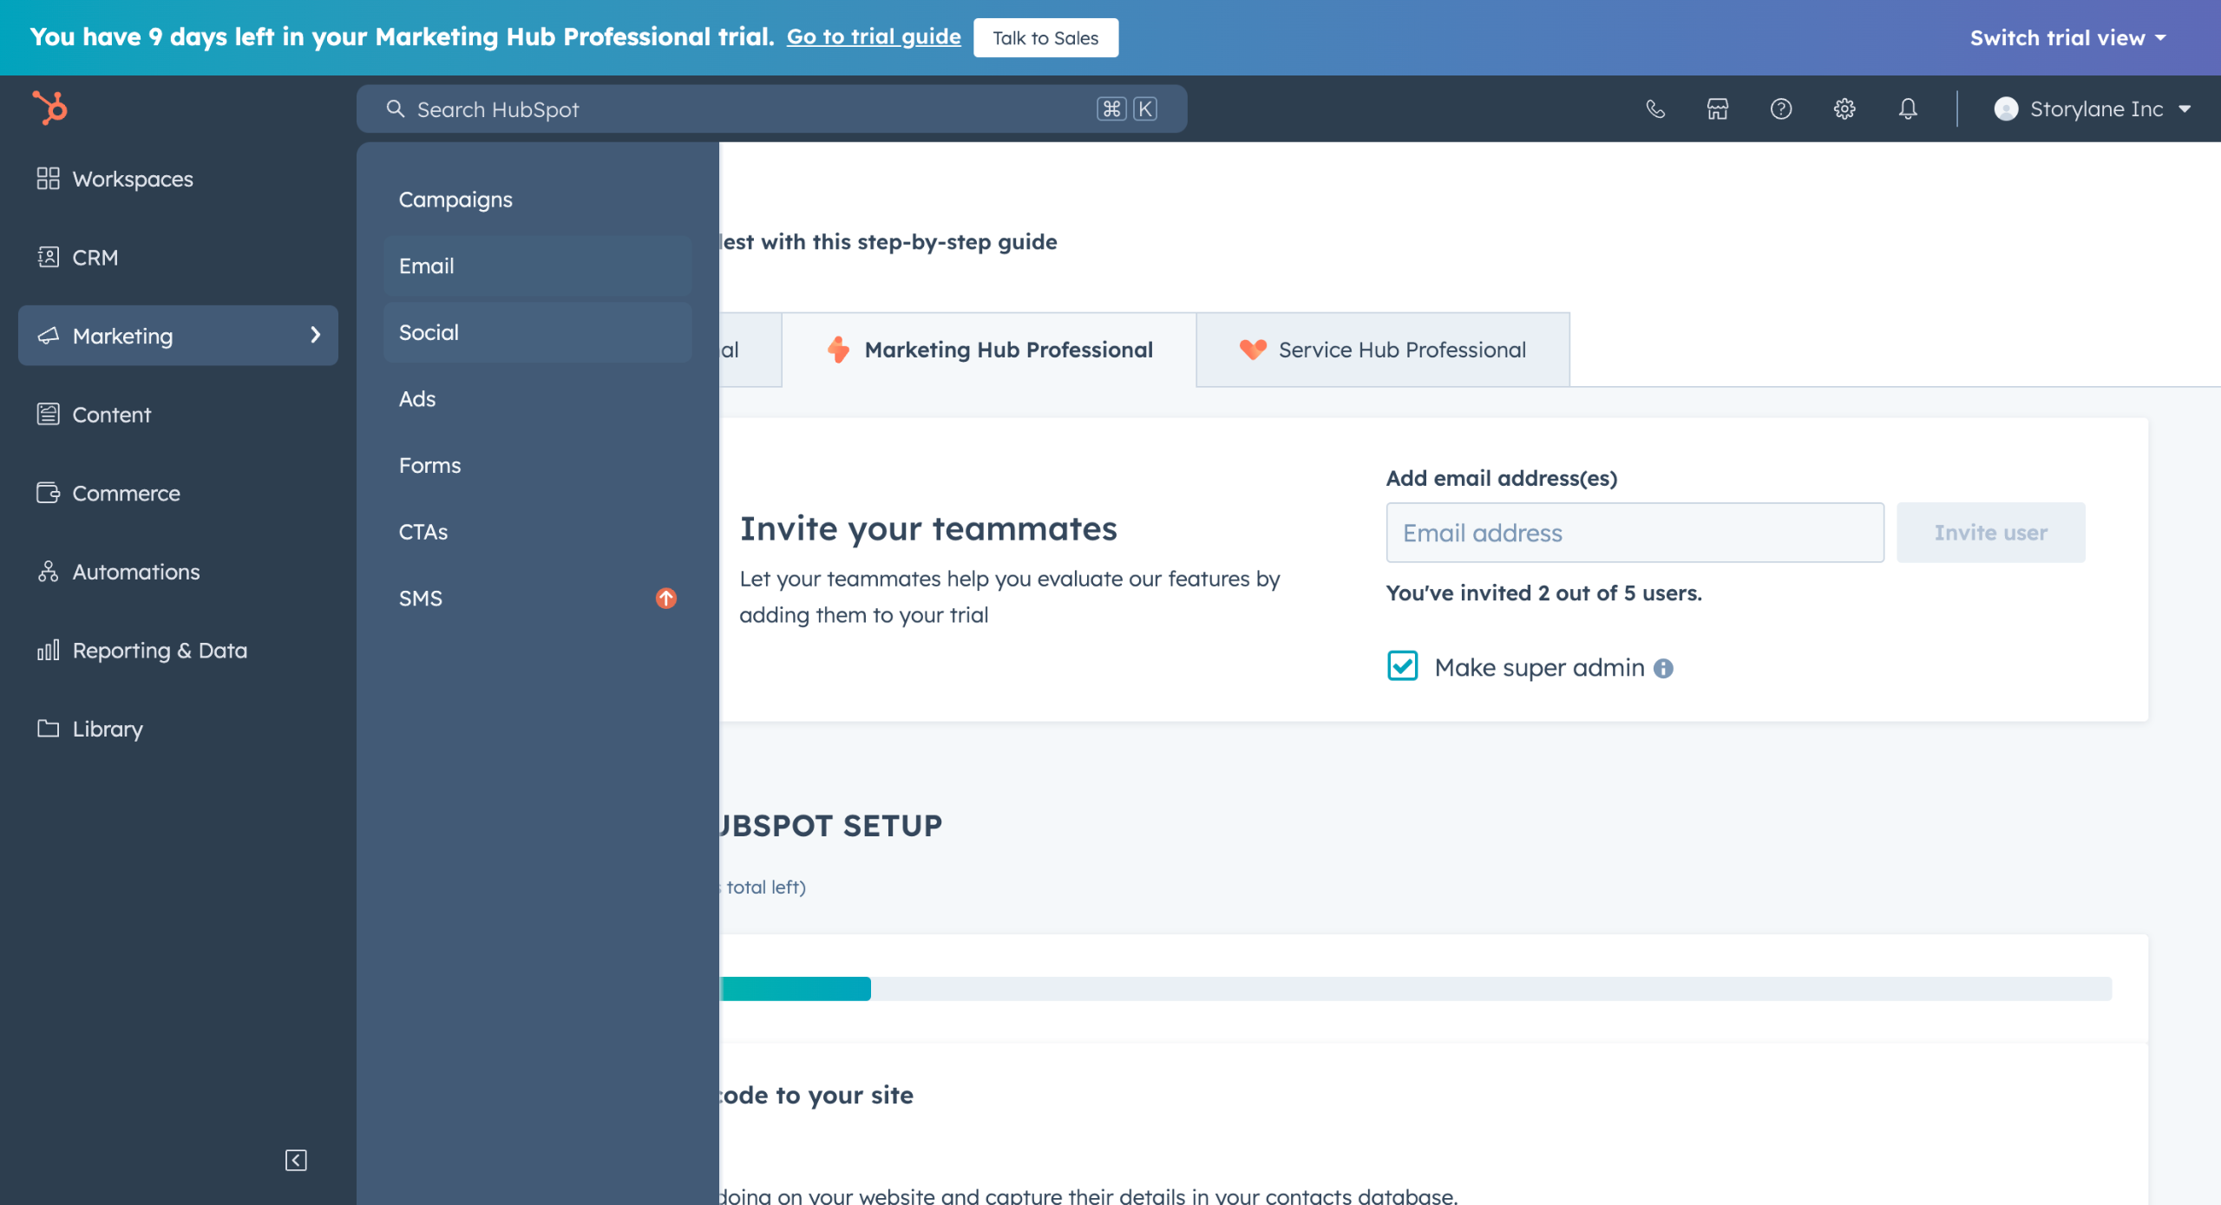Open Commerce in the sidebar
2221x1205 pixels.
click(x=178, y=493)
